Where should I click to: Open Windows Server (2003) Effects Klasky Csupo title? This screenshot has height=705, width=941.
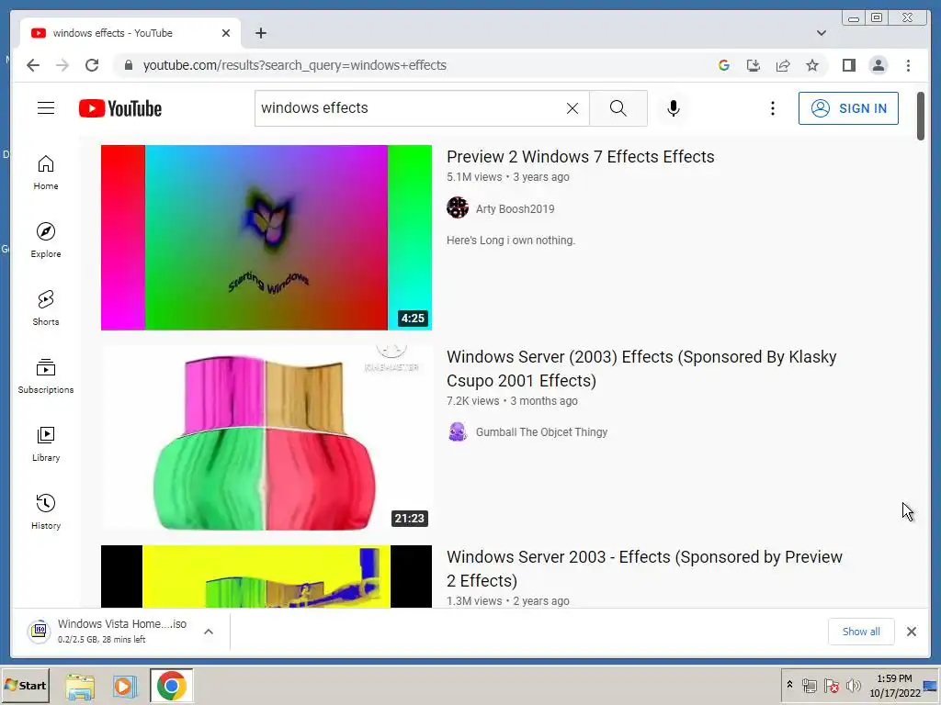pos(641,368)
